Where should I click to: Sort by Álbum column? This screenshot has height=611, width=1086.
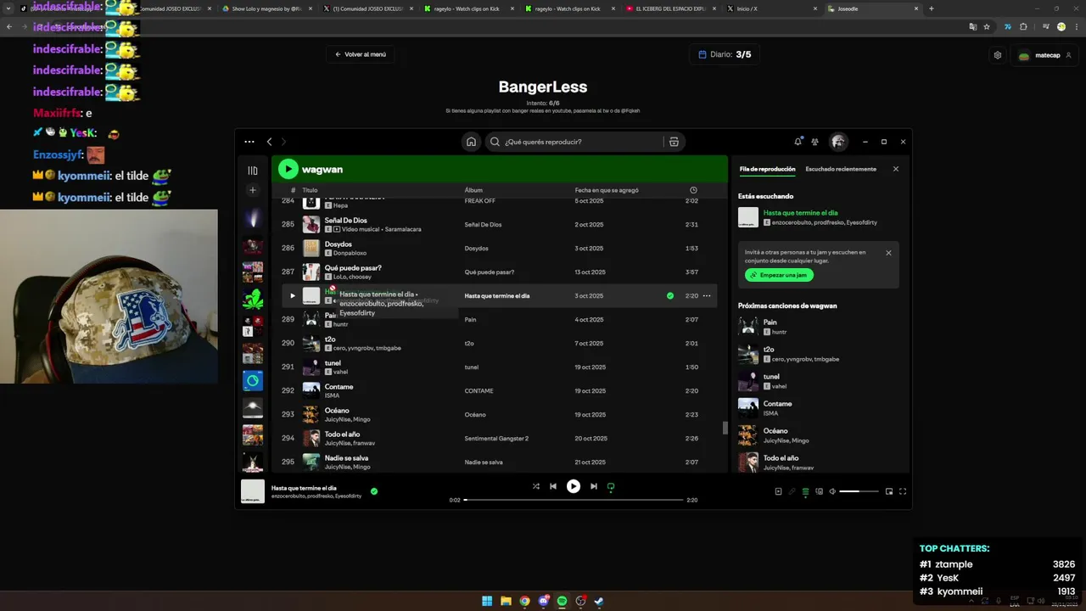click(473, 190)
